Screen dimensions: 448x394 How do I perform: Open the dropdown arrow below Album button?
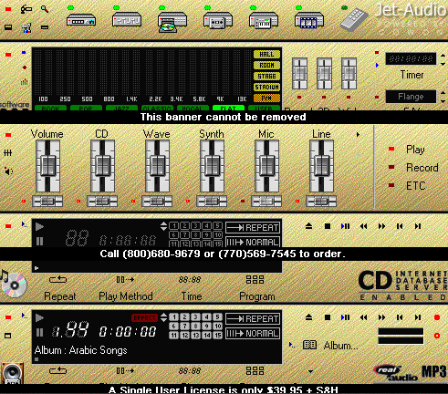pyautogui.click(x=310, y=371)
